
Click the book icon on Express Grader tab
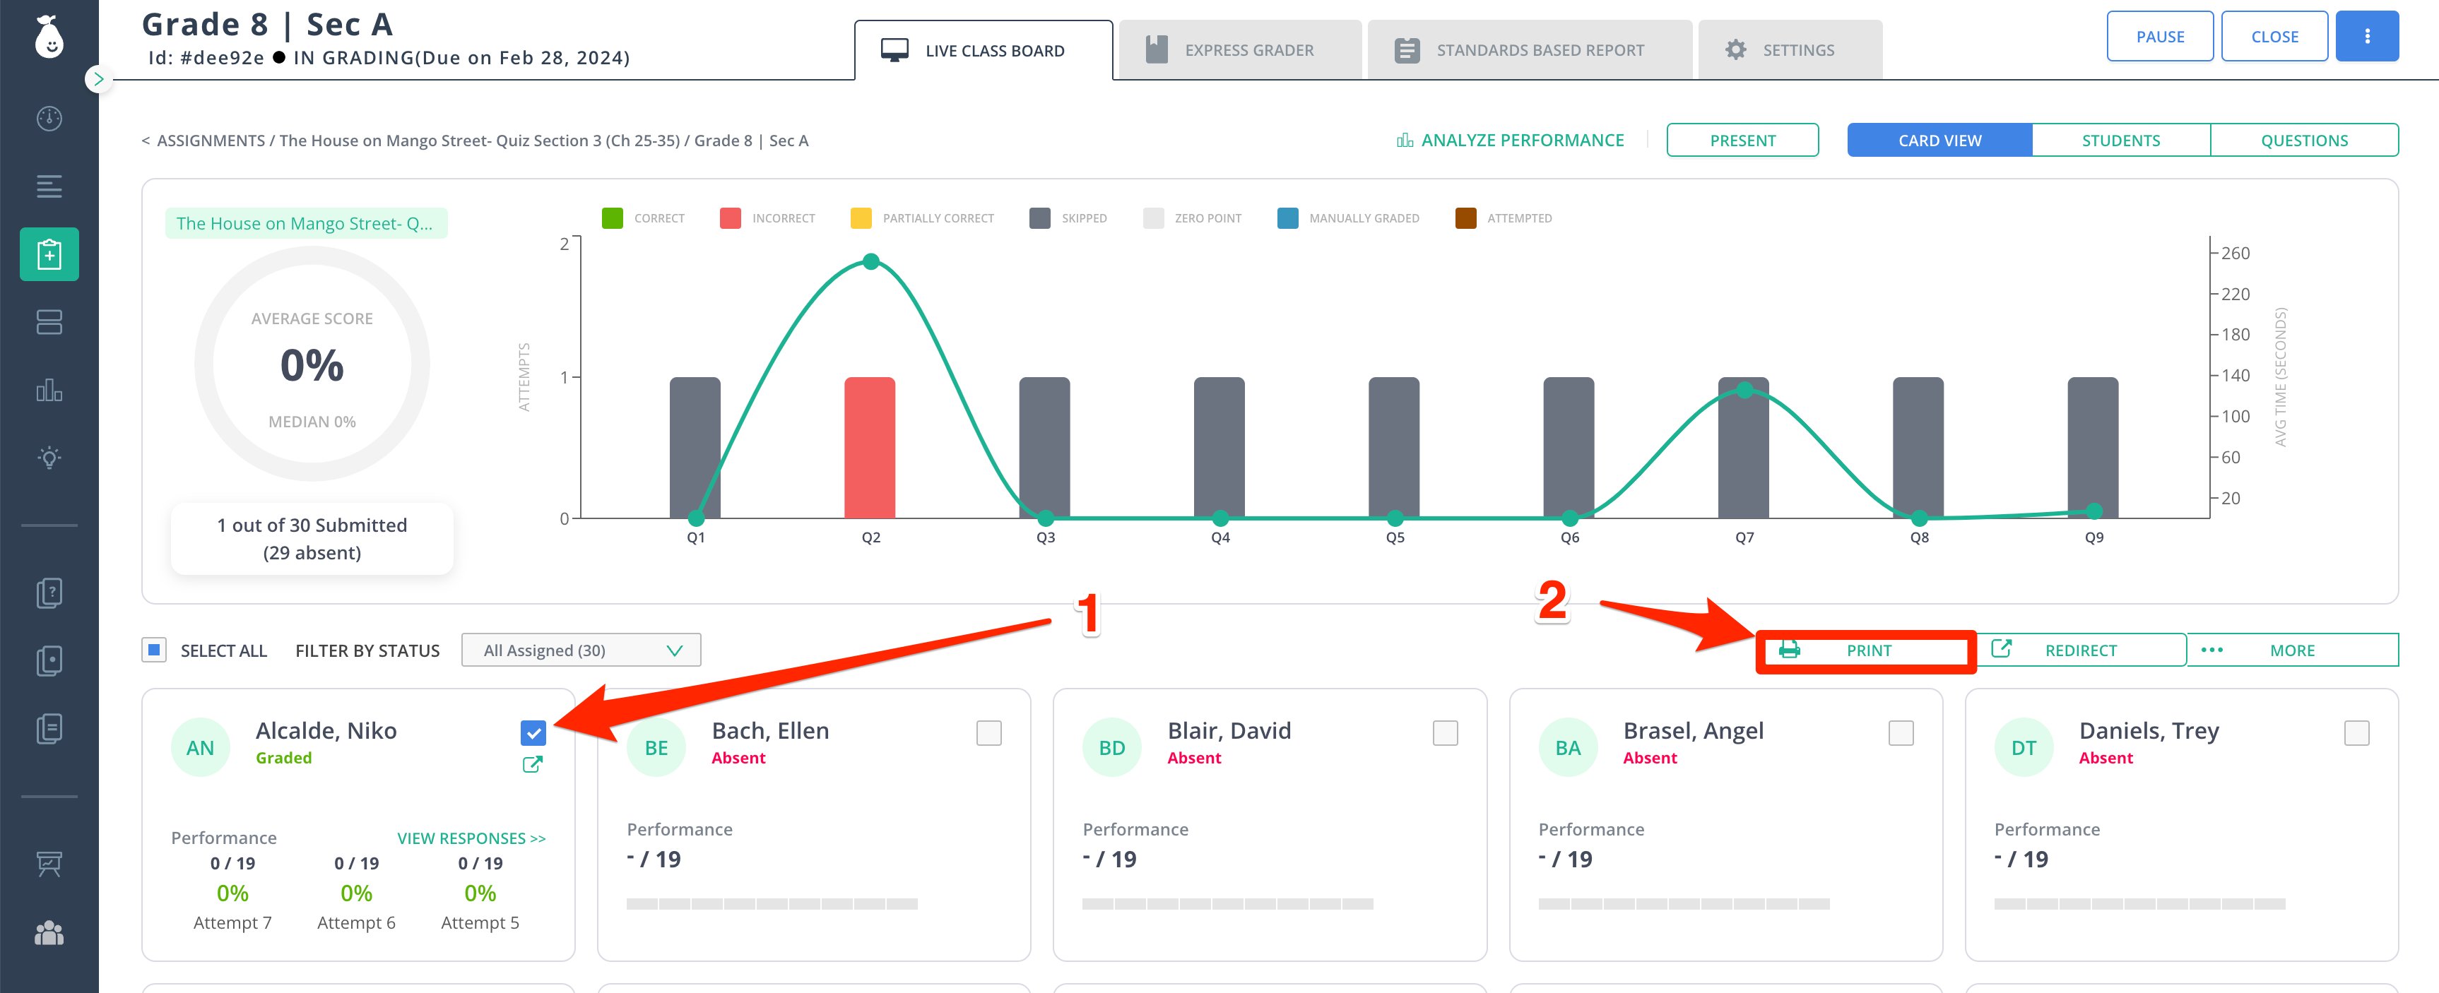pos(1156,49)
